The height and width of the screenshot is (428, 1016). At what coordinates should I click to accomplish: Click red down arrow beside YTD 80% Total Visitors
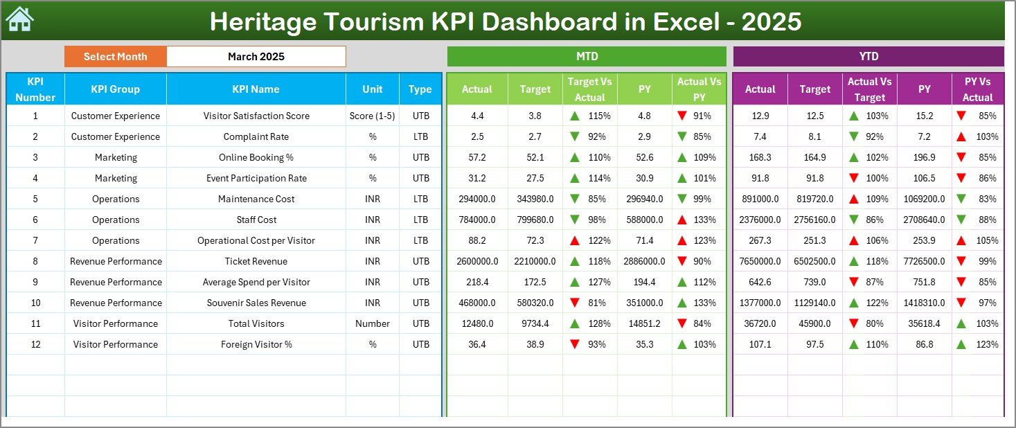pyautogui.click(x=854, y=324)
